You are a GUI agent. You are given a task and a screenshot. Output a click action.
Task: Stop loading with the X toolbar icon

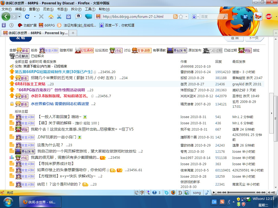pos(41,17)
